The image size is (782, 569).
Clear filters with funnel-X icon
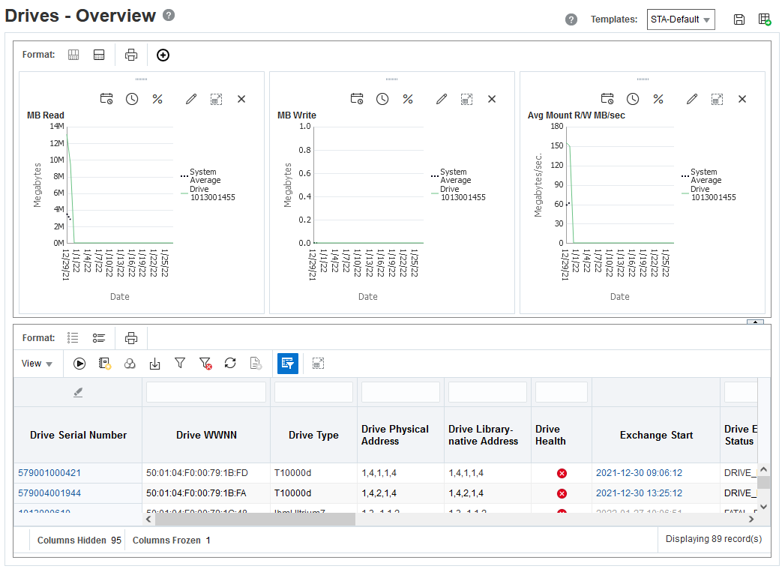tap(205, 364)
